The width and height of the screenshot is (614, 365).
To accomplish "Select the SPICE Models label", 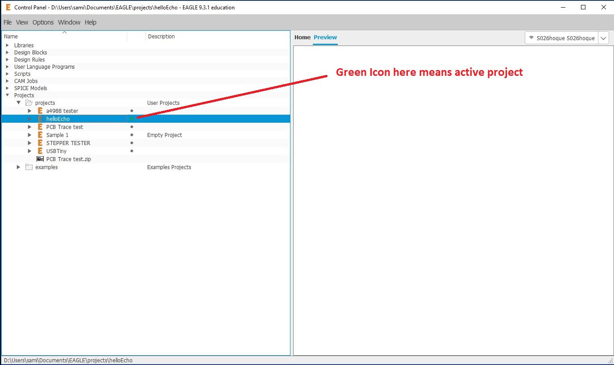I will coord(30,88).
